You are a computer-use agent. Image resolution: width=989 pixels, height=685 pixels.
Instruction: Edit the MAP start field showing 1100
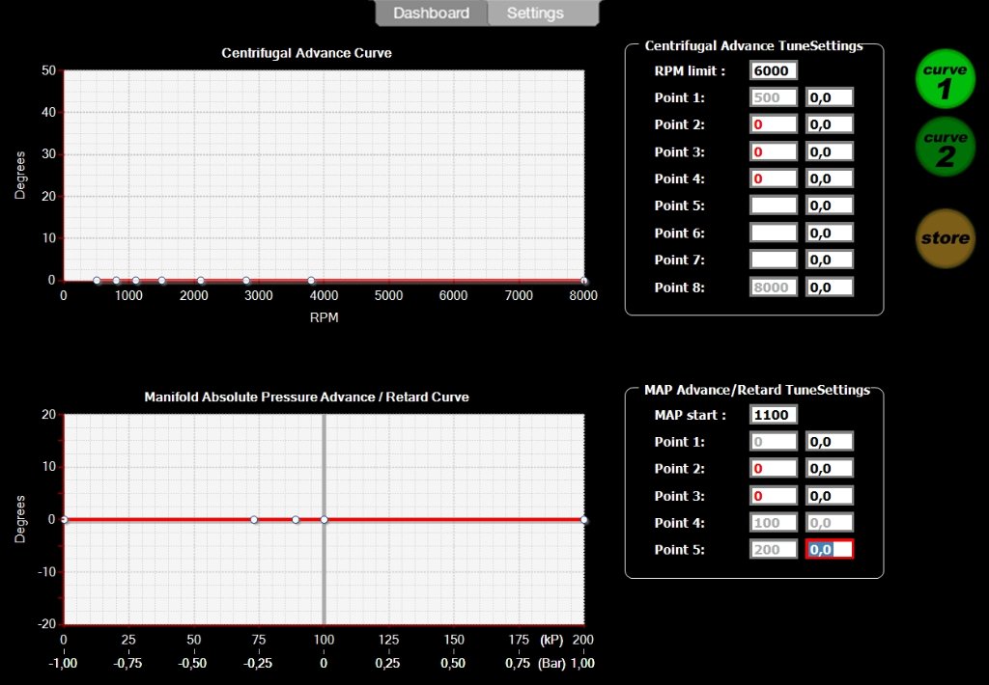(x=774, y=415)
